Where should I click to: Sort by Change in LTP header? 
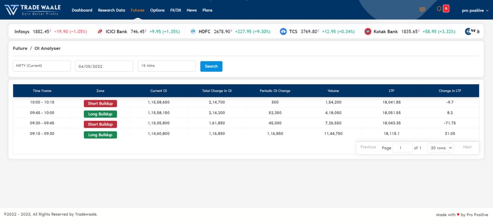450,91
